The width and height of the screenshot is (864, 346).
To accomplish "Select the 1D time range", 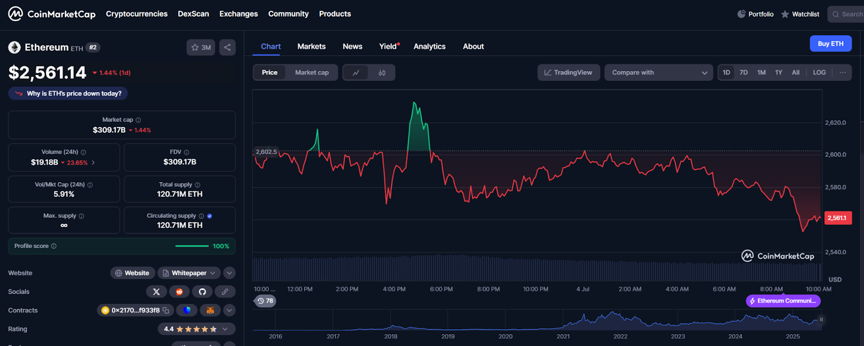I will tap(726, 73).
